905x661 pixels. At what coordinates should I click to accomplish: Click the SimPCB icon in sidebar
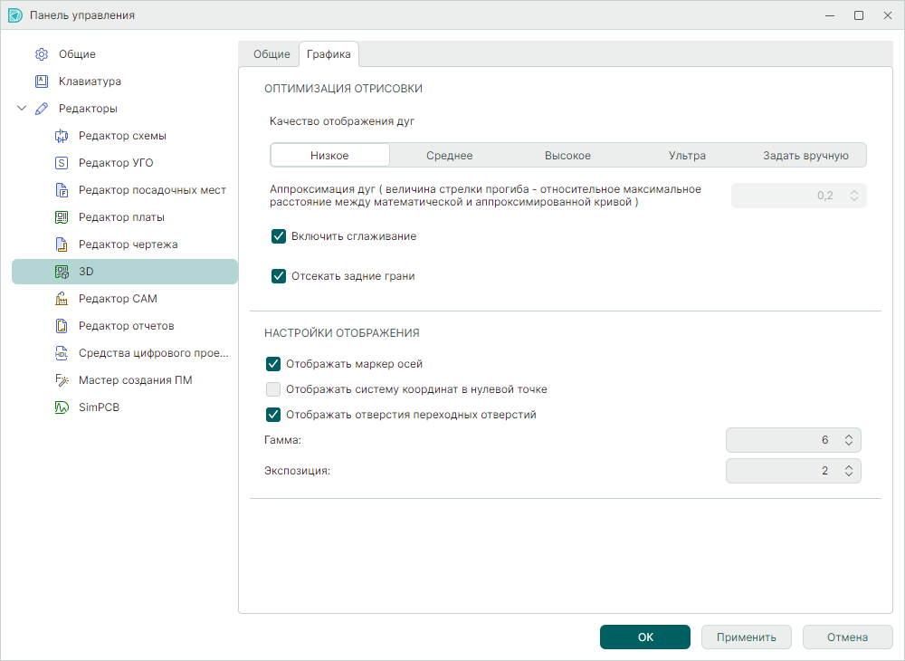coord(62,407)
